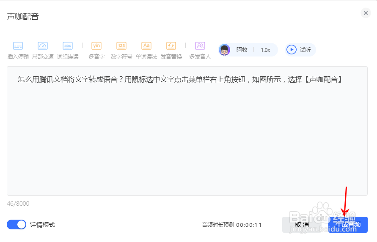377x242 pixels.
Task: Open the polyphonic character (多音字) tool
Action: [96, 50]
